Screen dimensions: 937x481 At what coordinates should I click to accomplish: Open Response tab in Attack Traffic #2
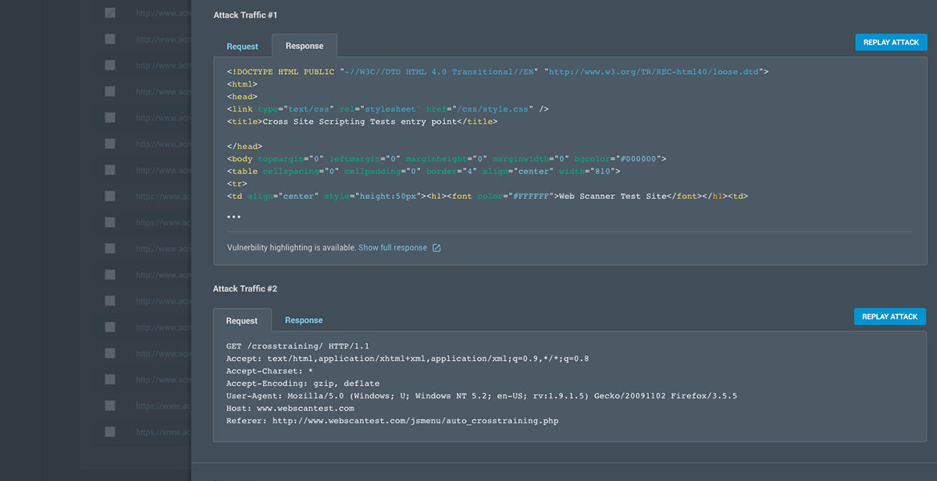point(304,320)
